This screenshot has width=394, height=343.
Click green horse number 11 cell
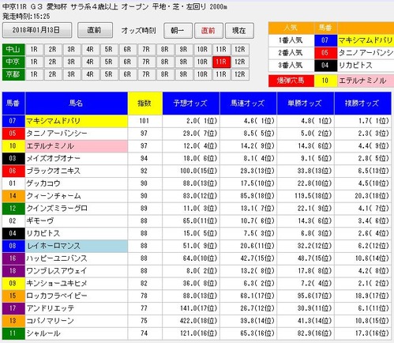click(13, 334)
